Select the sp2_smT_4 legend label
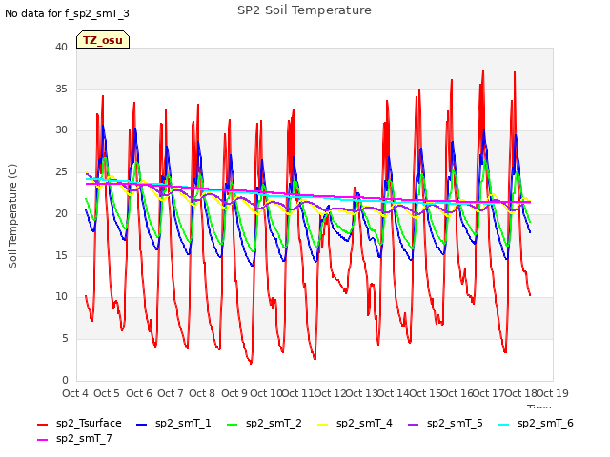Screen dimensions: 610x457 tap(364, 423)
